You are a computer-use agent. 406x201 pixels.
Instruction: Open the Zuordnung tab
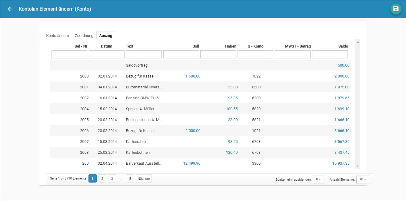84,36
